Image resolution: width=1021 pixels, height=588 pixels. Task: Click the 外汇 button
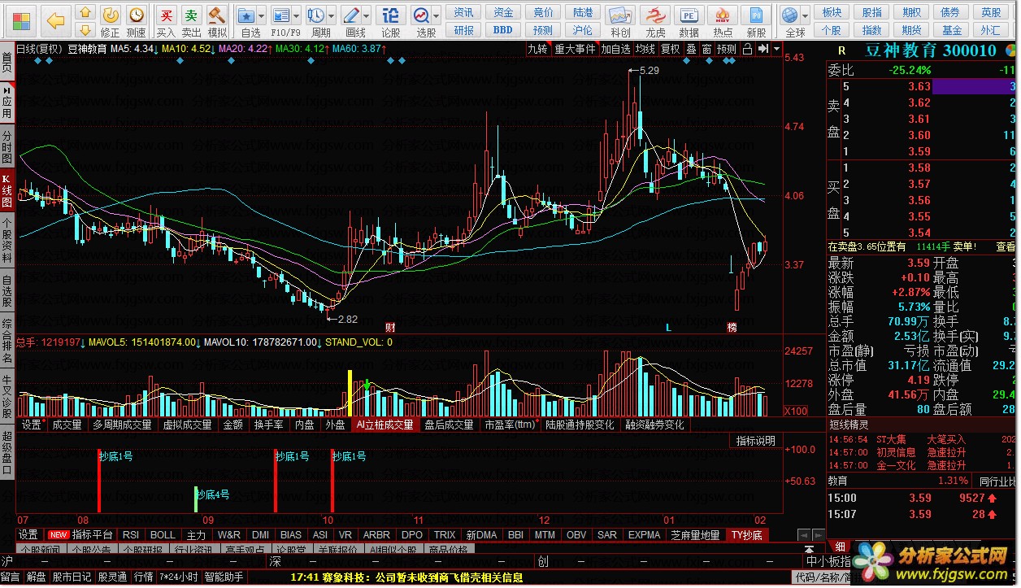[991, 30]
